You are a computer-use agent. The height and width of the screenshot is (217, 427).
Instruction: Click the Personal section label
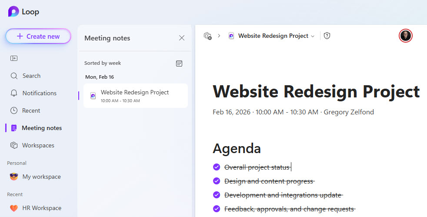tap(17, 163)
